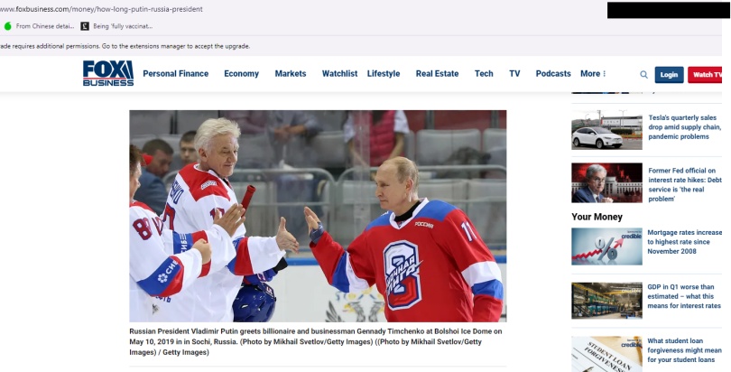Click the Putin hockey article photo
Viewport: 731px width, 372px height.
click(x=318, y=216)
